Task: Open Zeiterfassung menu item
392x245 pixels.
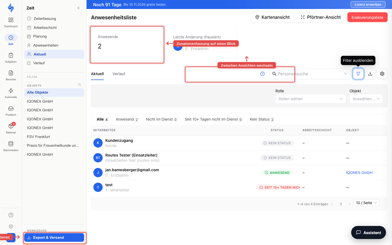Action: pos(54,19)
